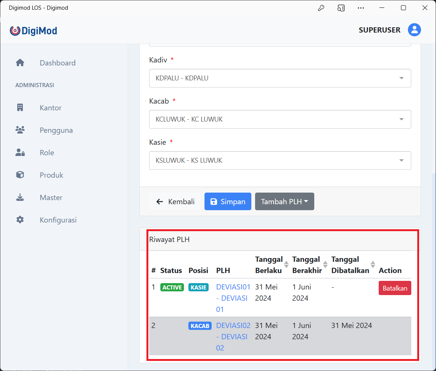Open the Master menu item
The height and width of the screenshot is (371, 436).
[51, 197]
